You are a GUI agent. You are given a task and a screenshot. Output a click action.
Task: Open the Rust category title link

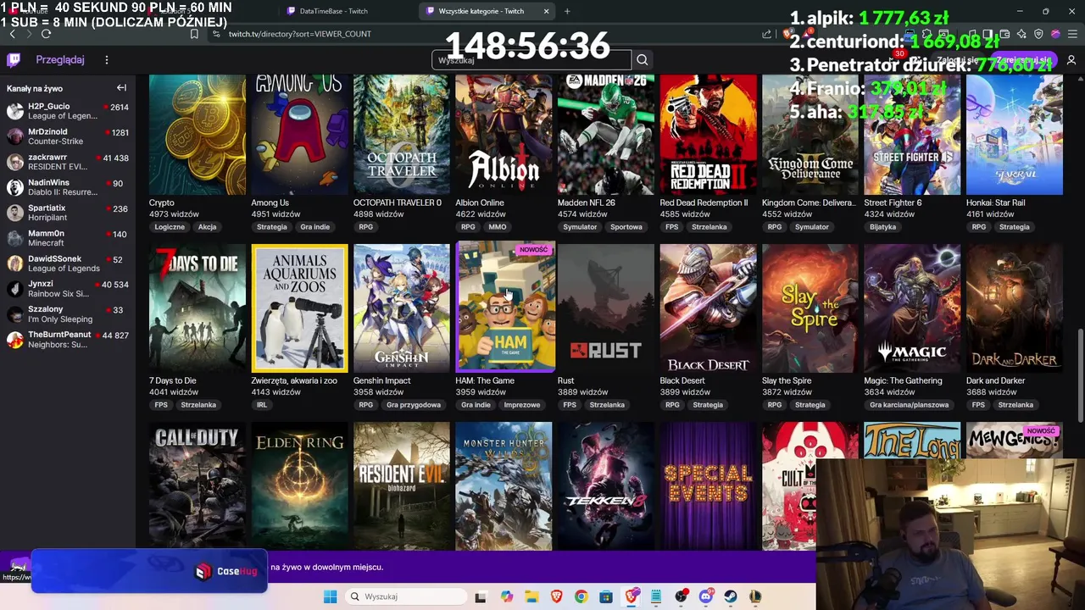click(x=565, y=380)
